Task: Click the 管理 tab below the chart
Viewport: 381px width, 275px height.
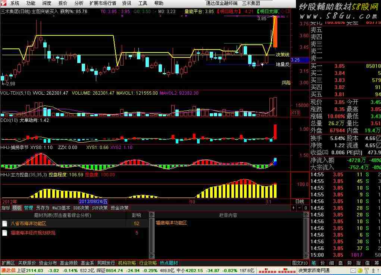Action: 28,208
